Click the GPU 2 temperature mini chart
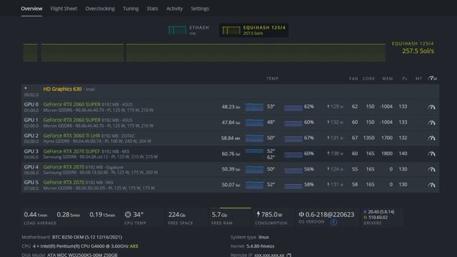Screen dimensions: 457x257 point(254,138)
